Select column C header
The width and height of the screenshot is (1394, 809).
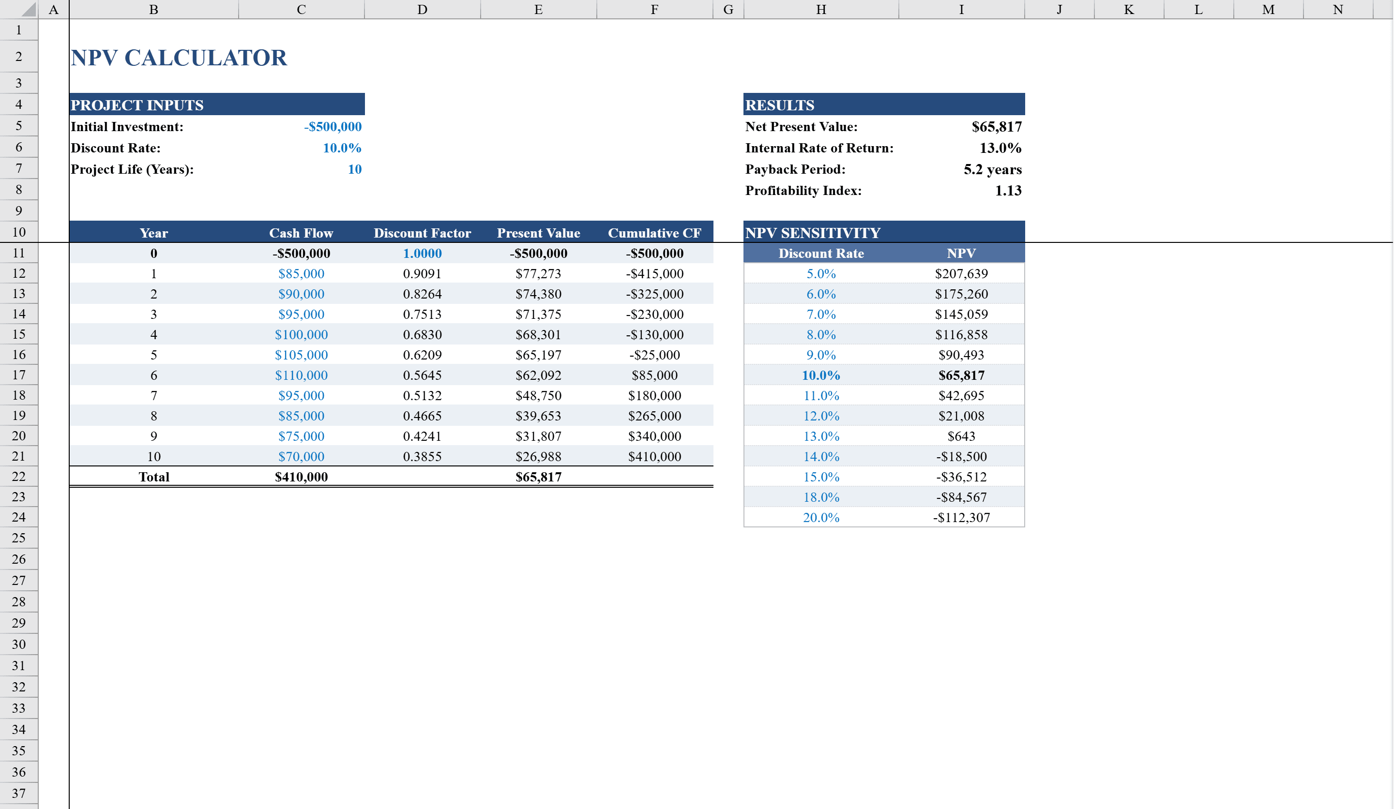coord(302,9)
